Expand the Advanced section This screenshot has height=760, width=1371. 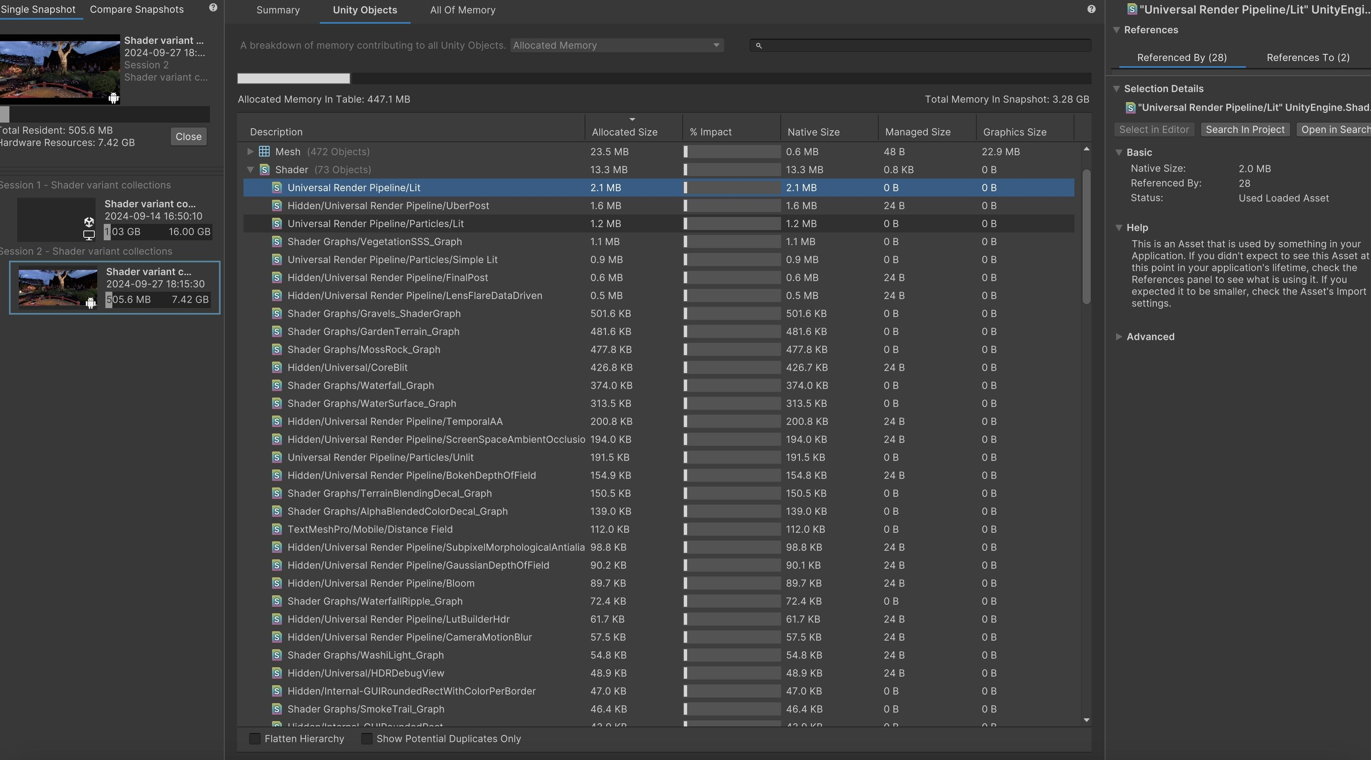[1119, 337]
